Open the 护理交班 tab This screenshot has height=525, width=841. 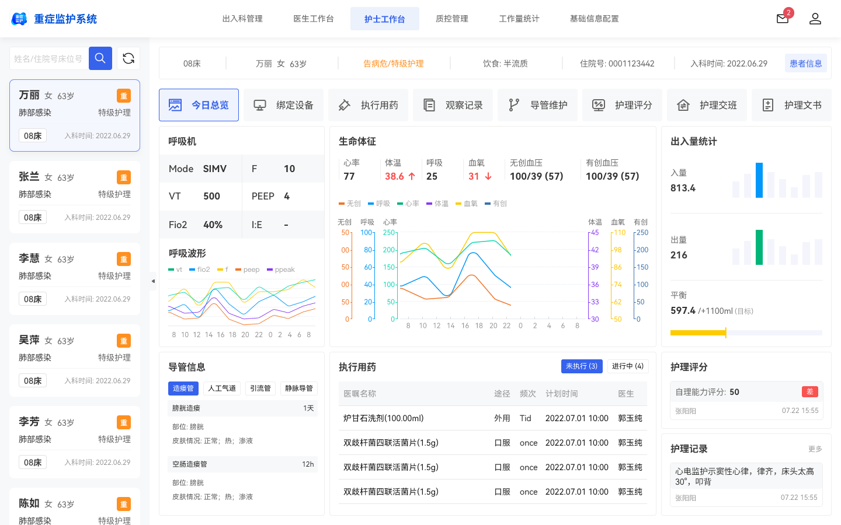tap(707, 105)
